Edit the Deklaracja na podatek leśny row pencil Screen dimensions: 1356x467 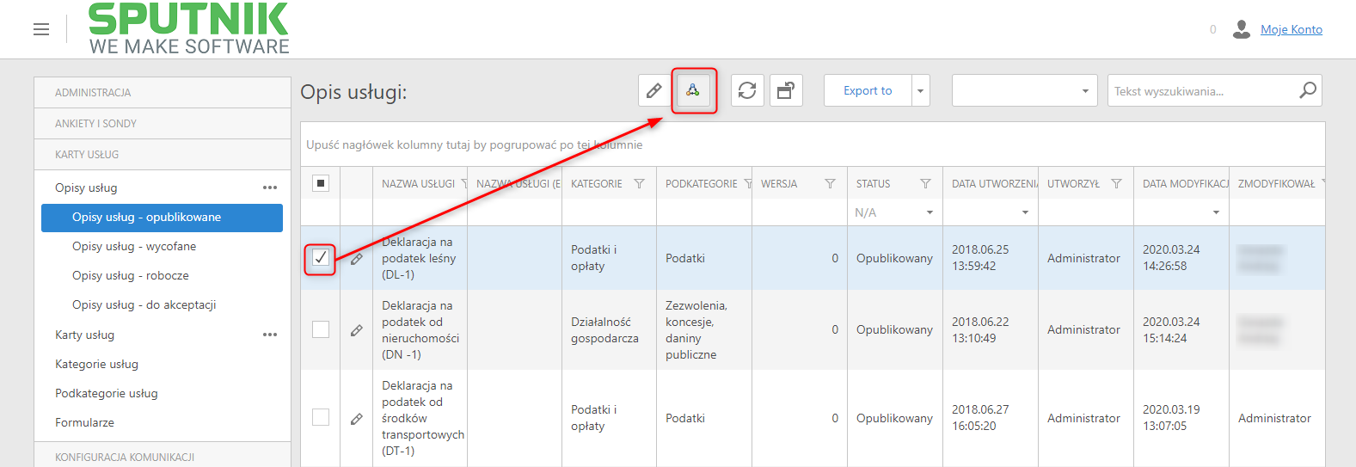(x=357, y=258)
